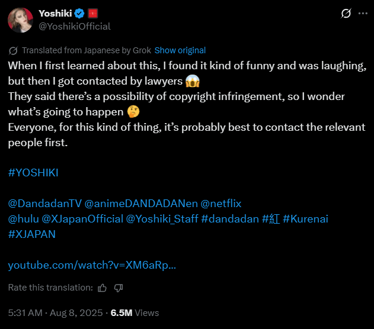Open the #Kurenai hashtag
The image size is (374, 329).
click(306, 219)
